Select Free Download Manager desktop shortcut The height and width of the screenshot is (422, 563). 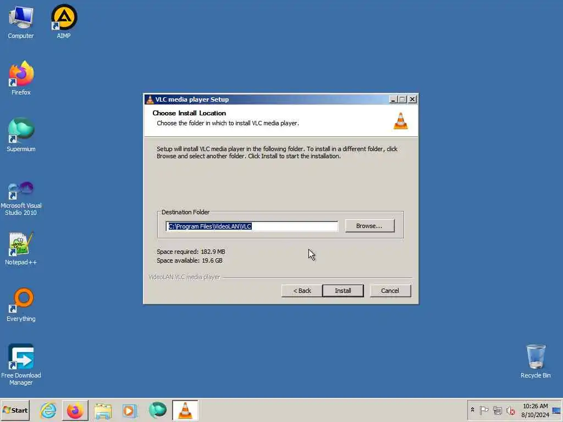pos(21,365)
